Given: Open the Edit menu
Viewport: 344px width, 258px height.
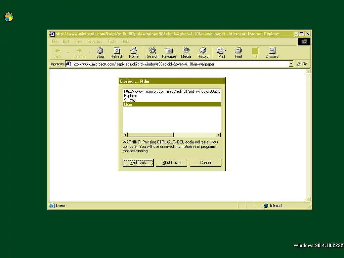Looking at the screenshot, I should pos(66,41).
